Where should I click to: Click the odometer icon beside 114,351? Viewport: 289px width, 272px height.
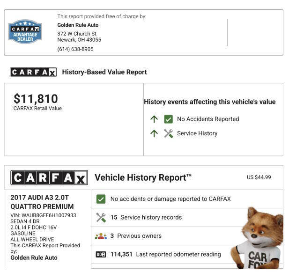101,255
